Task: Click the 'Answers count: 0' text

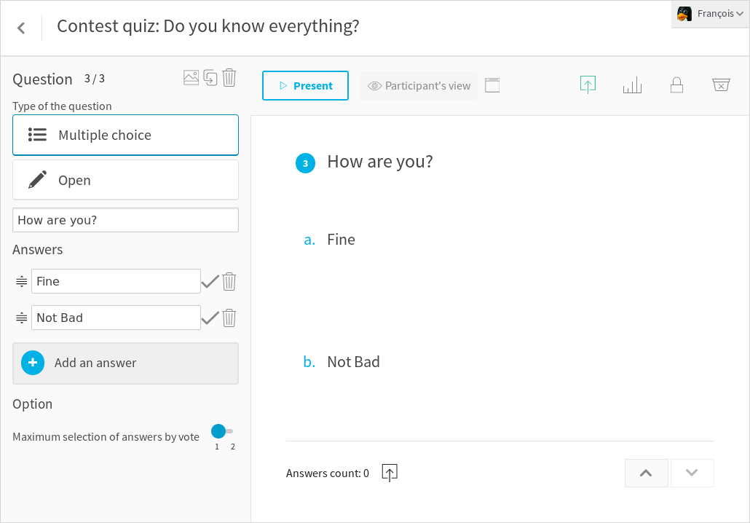Action: click(x=328, y=473)
